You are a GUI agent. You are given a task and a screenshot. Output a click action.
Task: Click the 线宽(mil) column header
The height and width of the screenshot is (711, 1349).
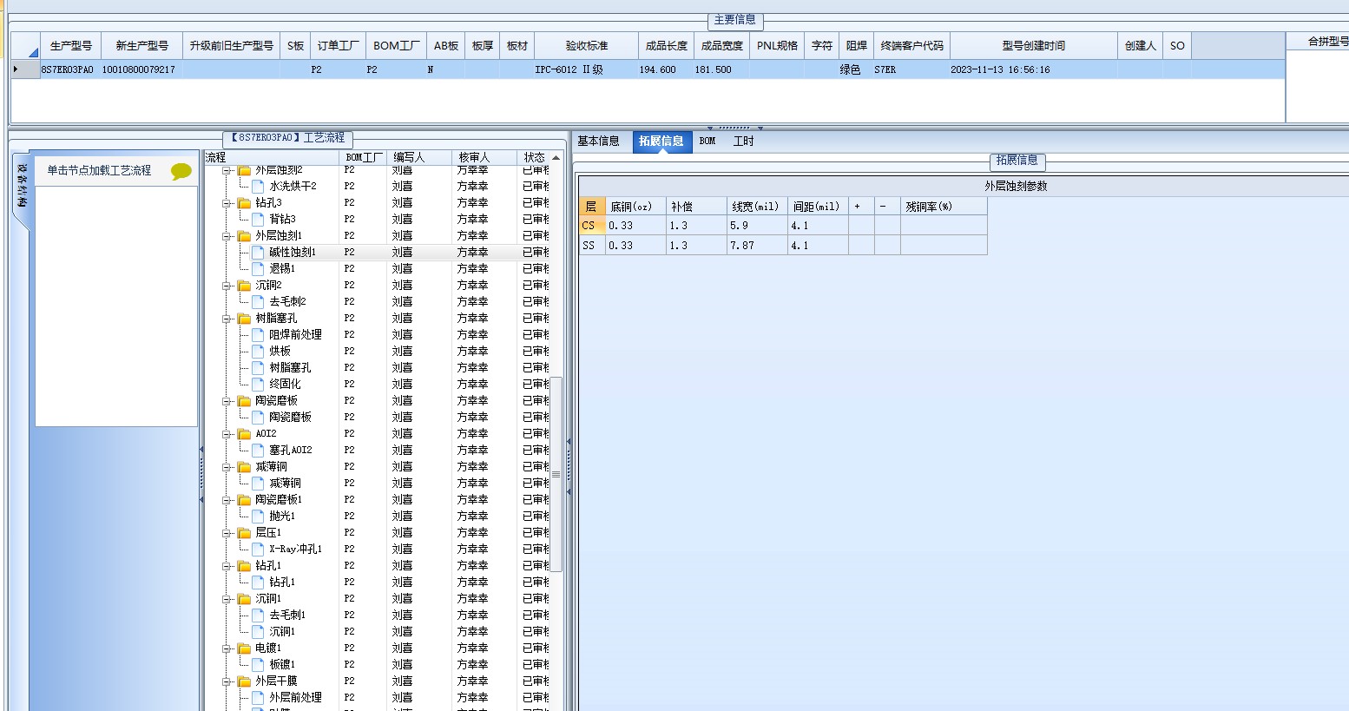pos(756,206)
